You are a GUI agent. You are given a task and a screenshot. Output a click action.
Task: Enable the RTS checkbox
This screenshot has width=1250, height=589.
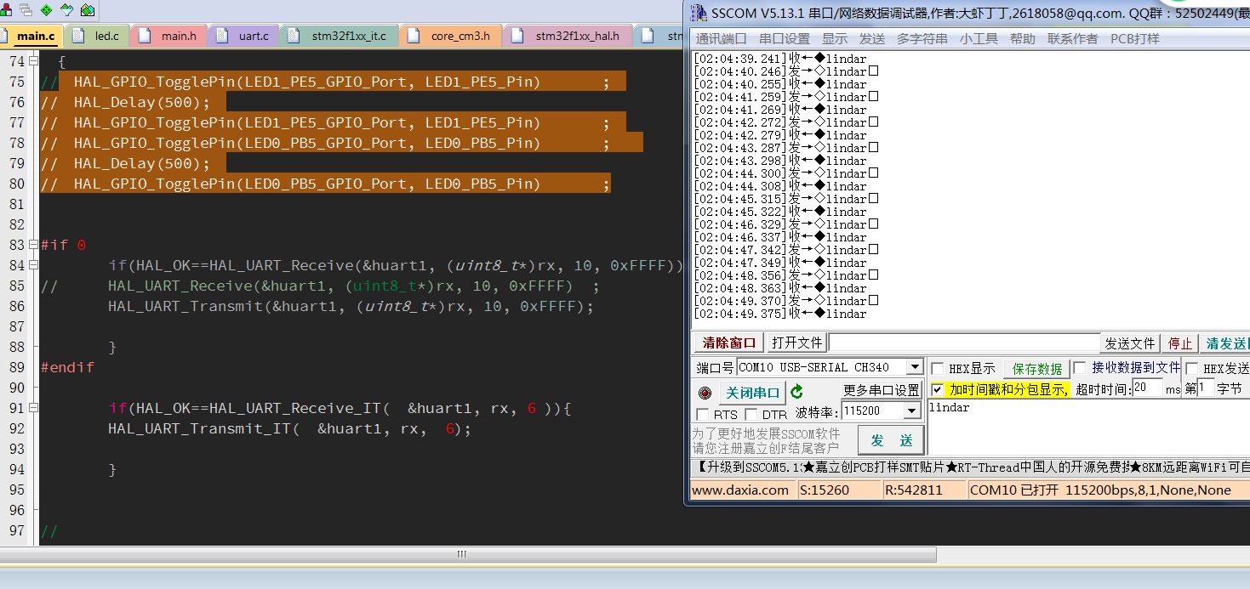tap(704, 413)
